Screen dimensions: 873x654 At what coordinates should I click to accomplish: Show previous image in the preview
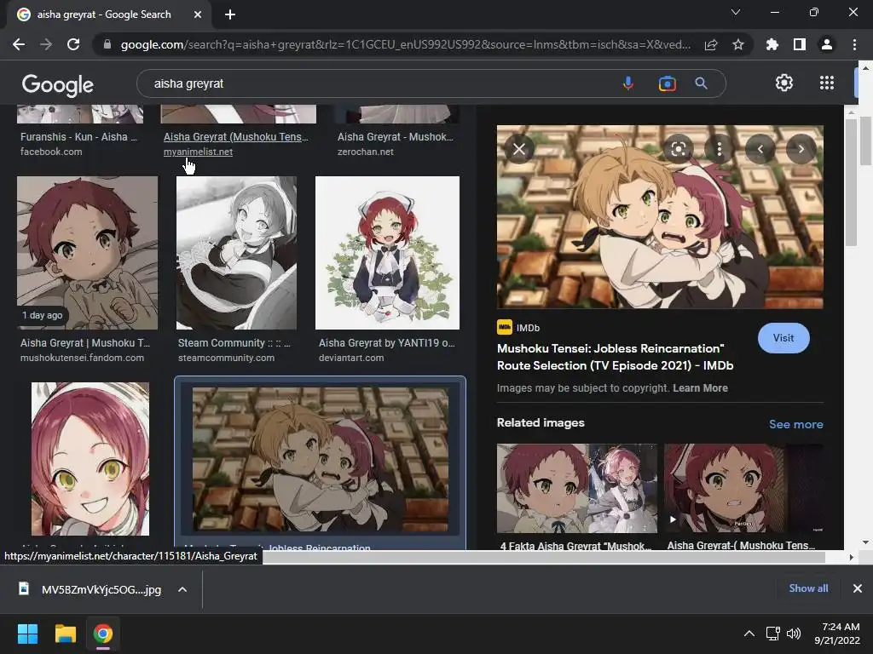[760, 149]
